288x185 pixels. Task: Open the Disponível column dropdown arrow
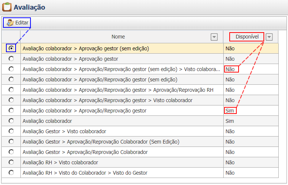[269, 37]
